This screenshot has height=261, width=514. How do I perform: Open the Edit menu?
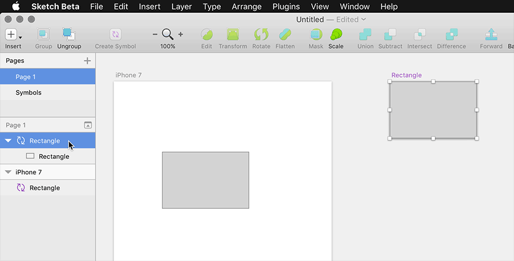coord(121,6)
